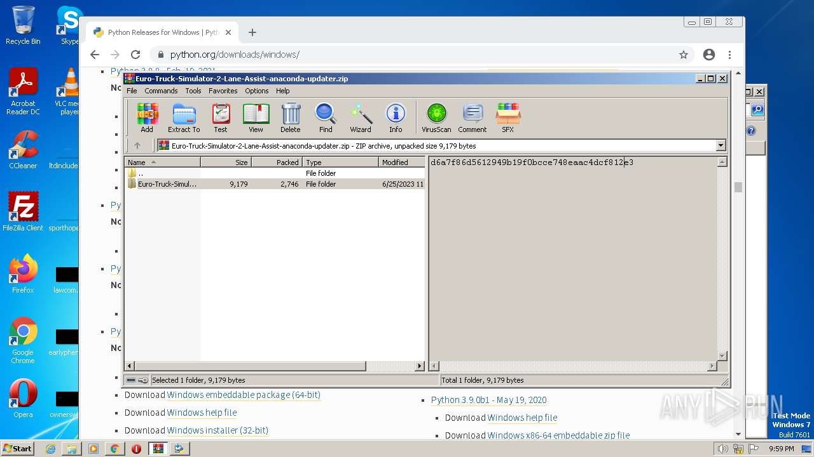This screenshot has height=457, width=814.
Task: Open Internet Explorer from the taskbar
Action: click(x=50, y=449)
